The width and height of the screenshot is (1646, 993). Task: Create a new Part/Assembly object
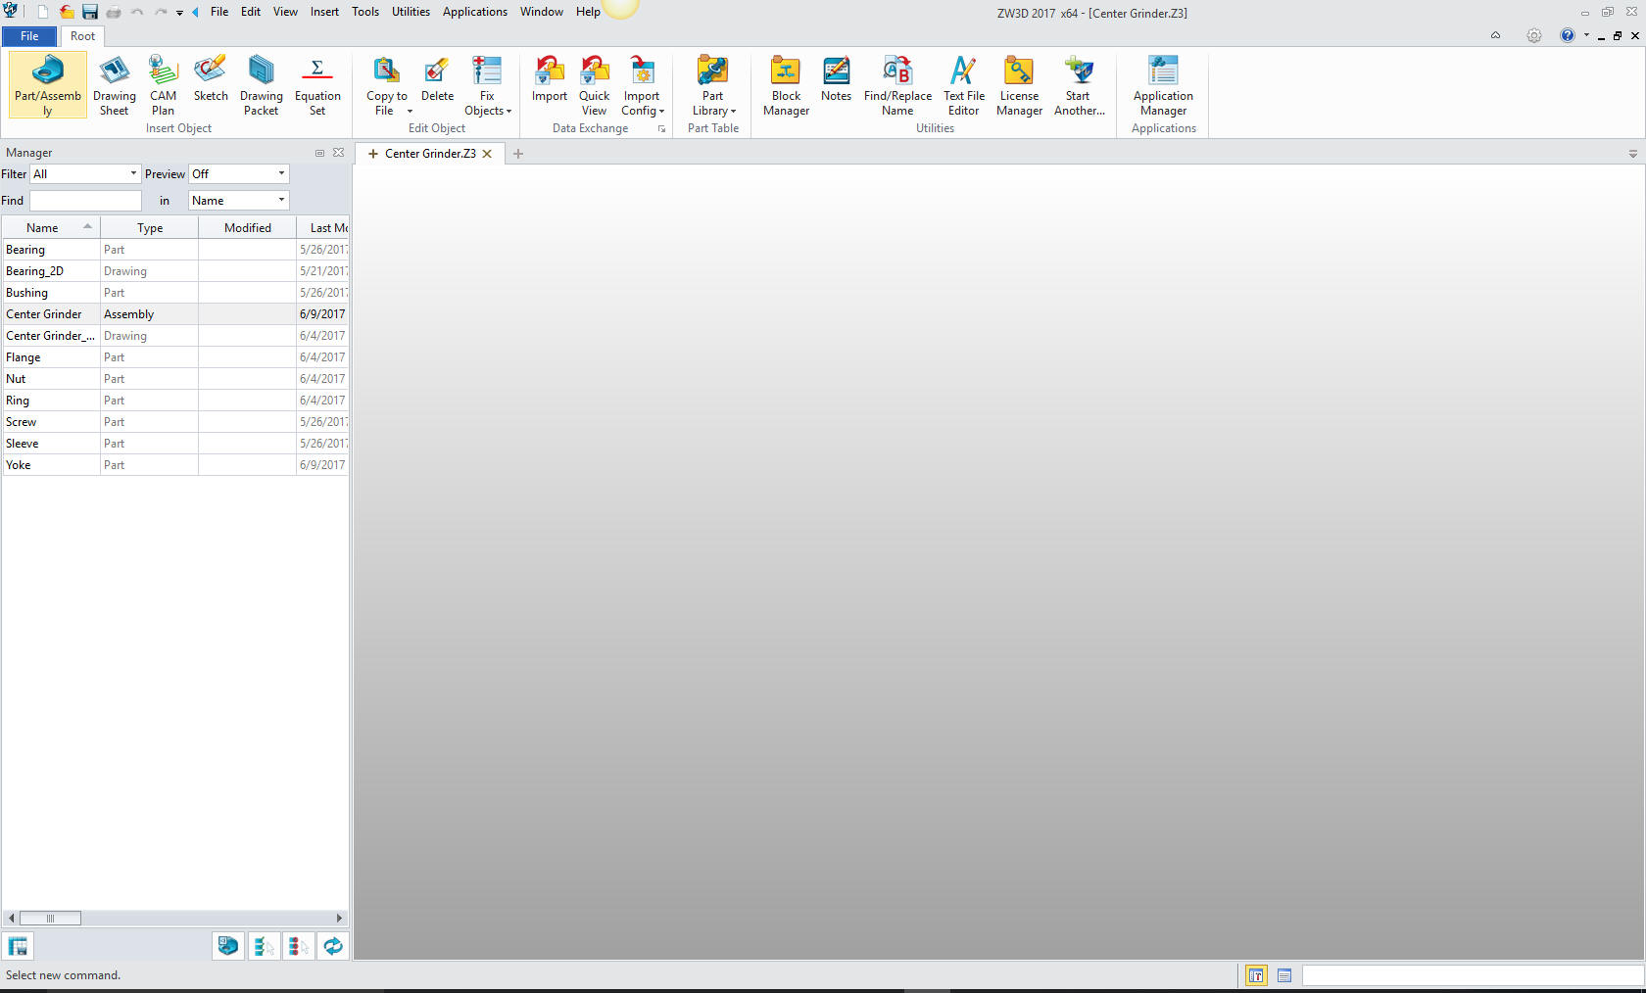(48, 85)
